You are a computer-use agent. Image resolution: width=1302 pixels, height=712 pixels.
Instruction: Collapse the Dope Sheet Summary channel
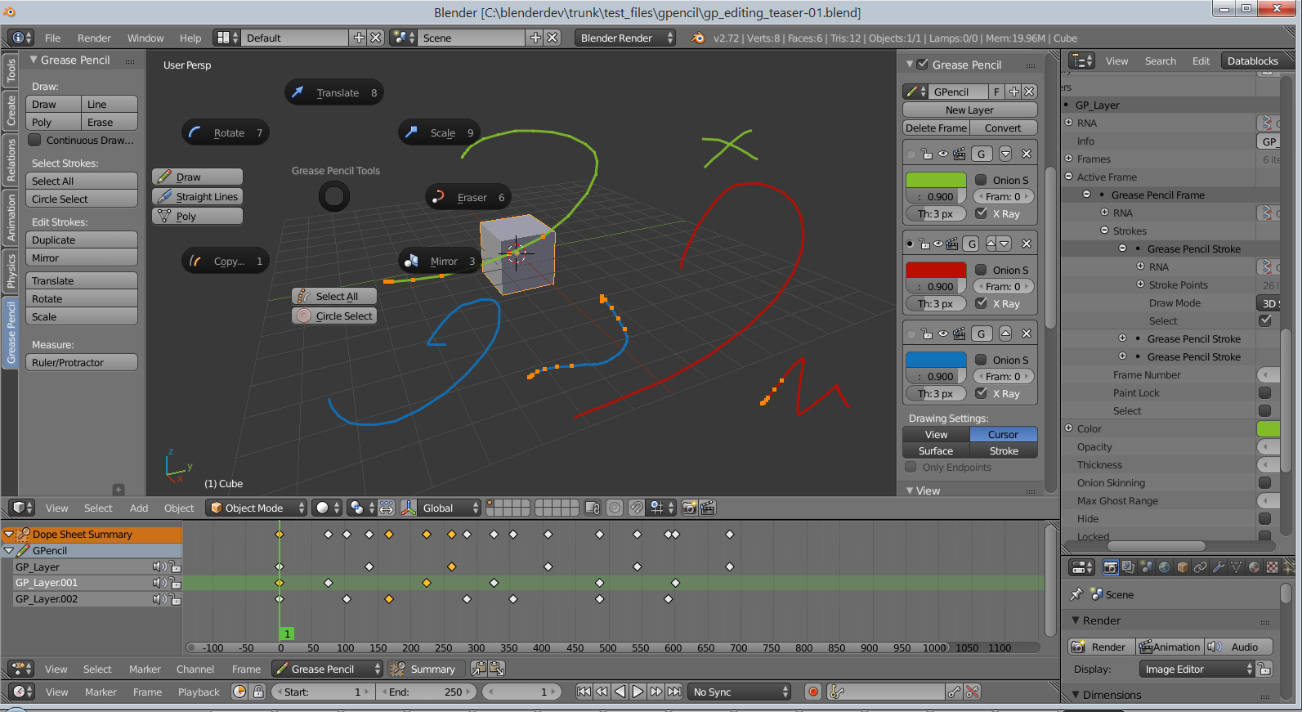pos(9,534)
